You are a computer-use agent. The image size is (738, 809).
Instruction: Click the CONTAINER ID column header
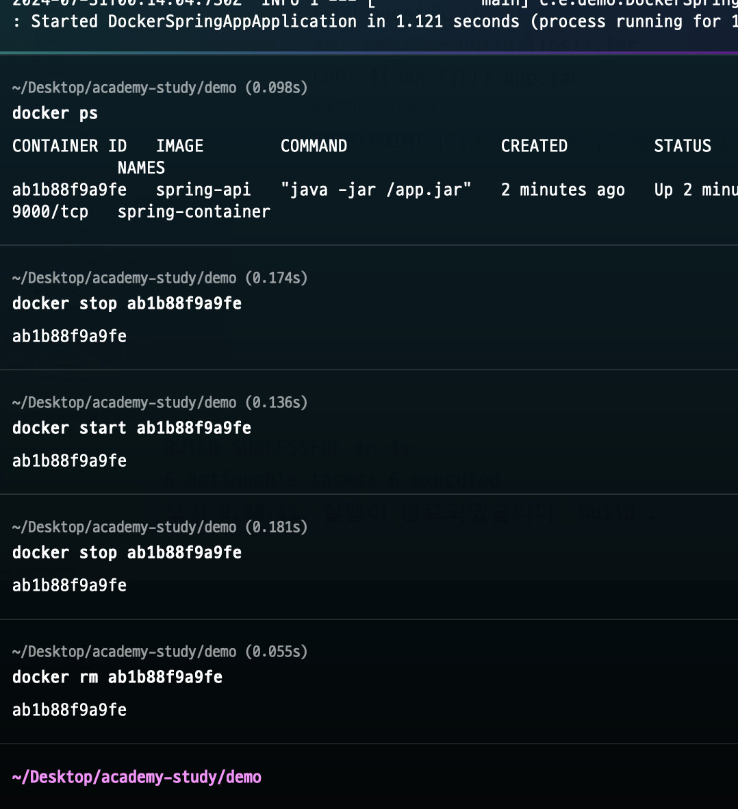69,146
